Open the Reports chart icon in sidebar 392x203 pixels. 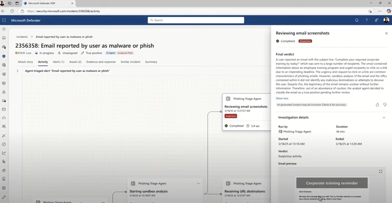coord(4,153)
